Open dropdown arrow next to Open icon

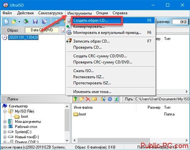(19, 22)
